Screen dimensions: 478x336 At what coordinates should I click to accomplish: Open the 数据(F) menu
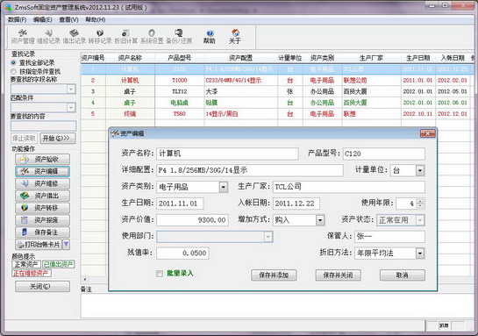(x=17, y=20)
